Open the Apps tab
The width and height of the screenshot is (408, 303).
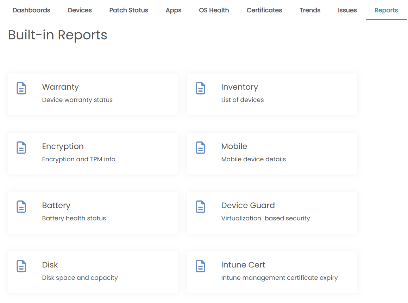(173, 10)
